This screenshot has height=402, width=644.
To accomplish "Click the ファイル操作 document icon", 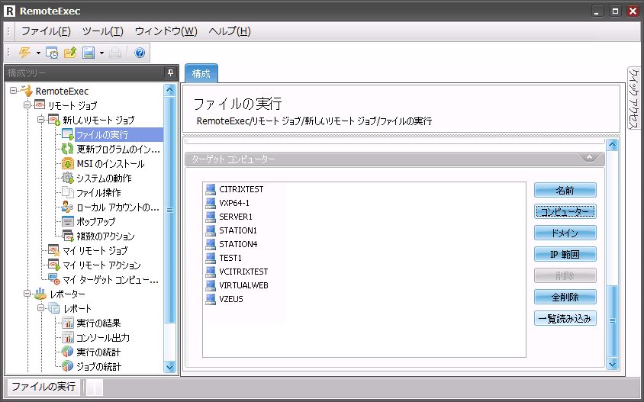I will point(67,192).
